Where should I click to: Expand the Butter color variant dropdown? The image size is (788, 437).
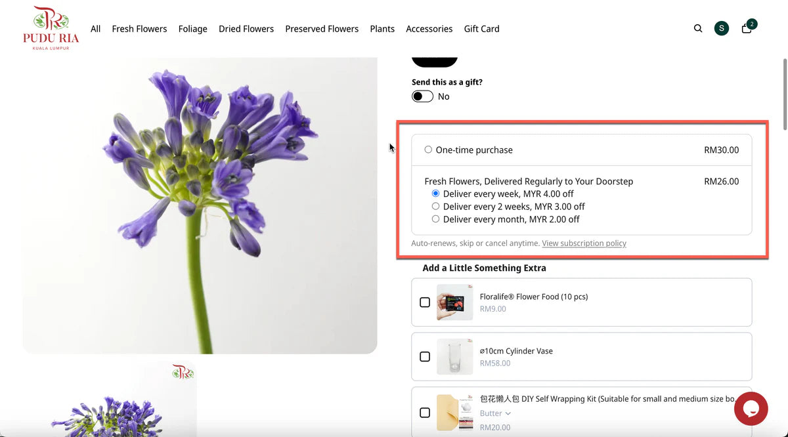(495, 413)
